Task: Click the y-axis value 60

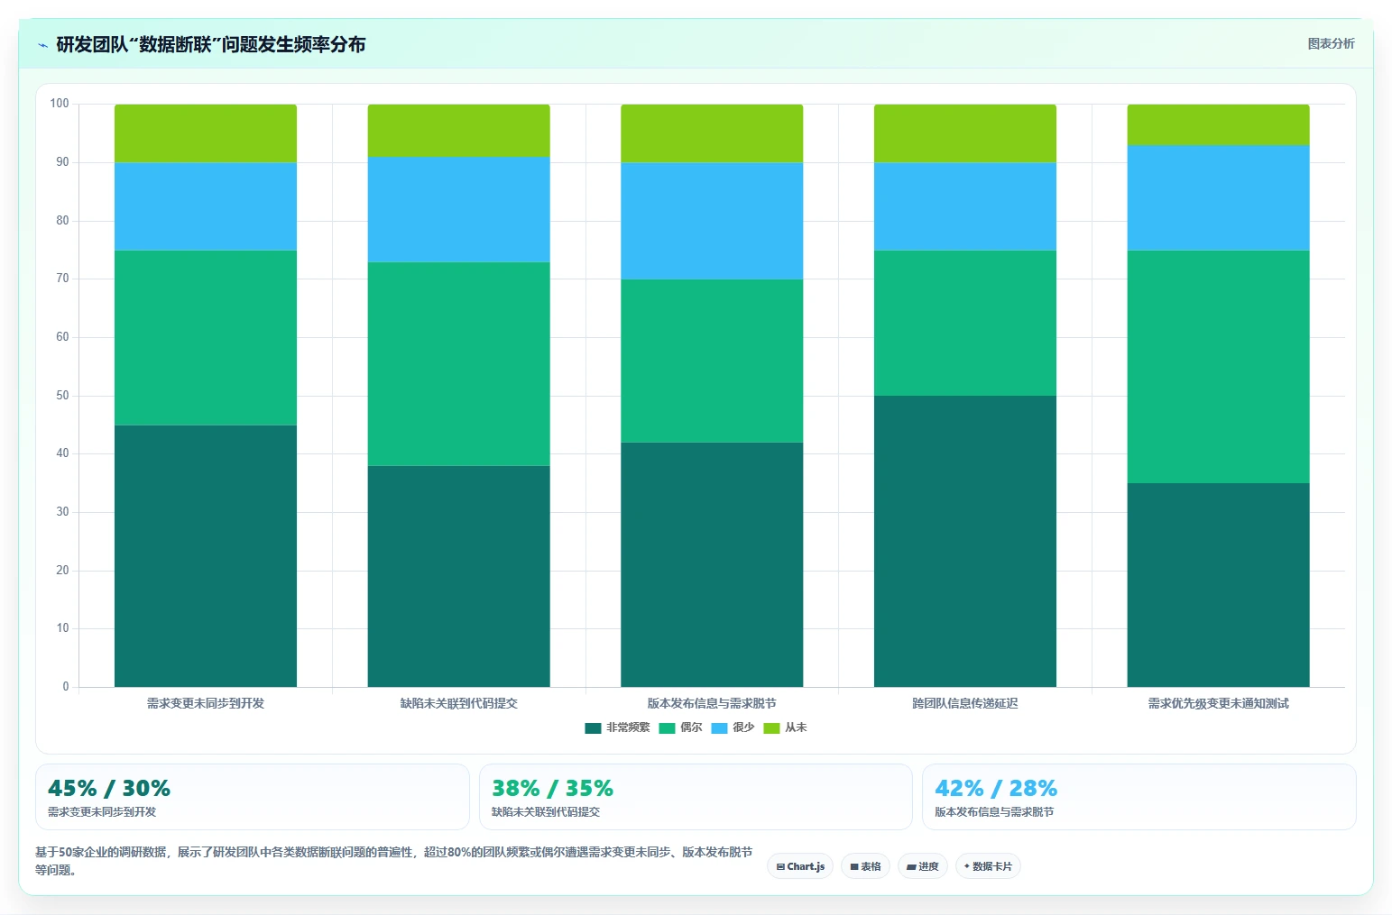Action: (x=62, y=337)
